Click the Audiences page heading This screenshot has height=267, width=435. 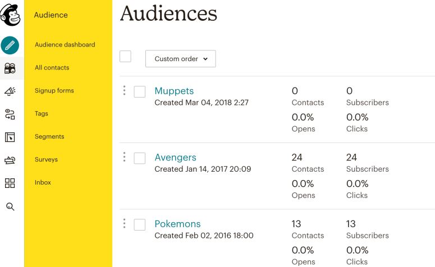click(169, 13)
